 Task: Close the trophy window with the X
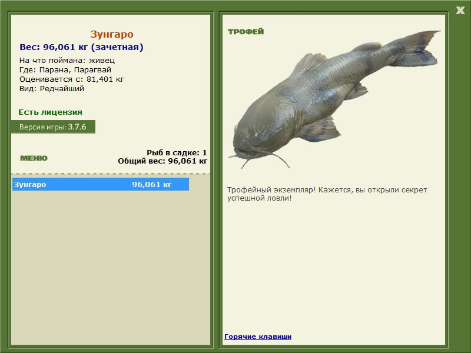pos(460,9)
